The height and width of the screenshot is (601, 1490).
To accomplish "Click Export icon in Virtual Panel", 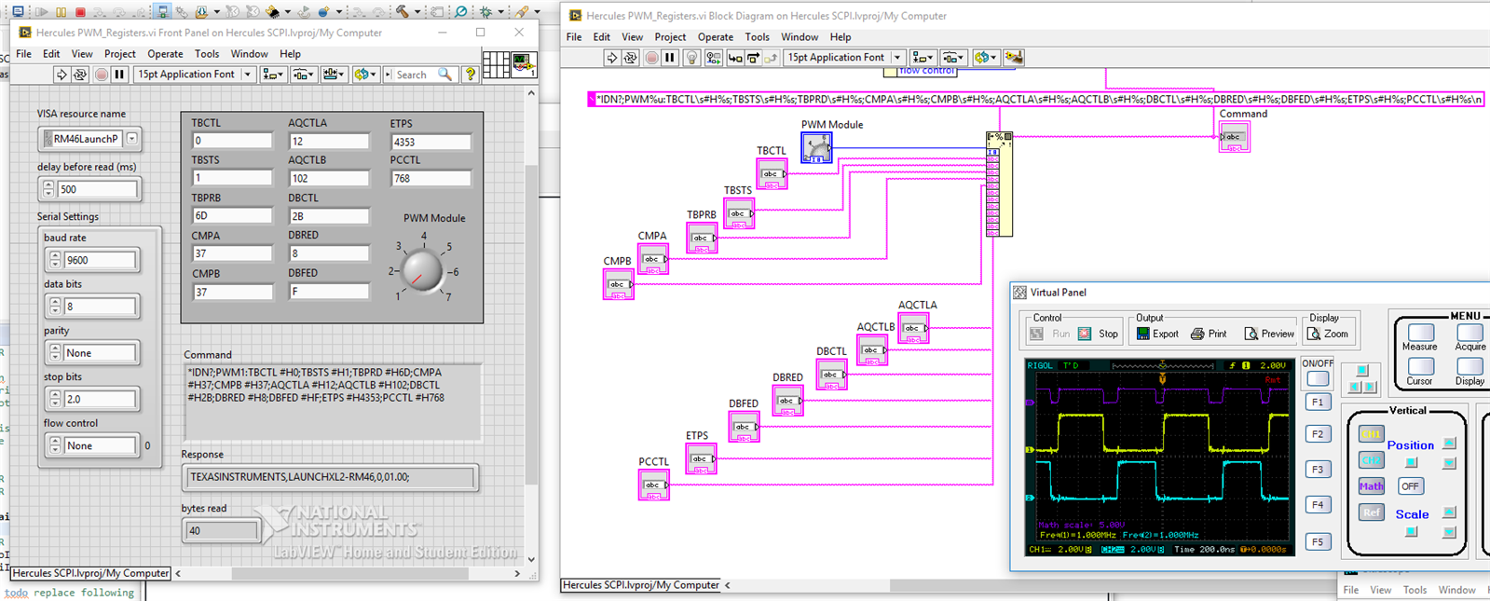I will tap(1157, 334).
